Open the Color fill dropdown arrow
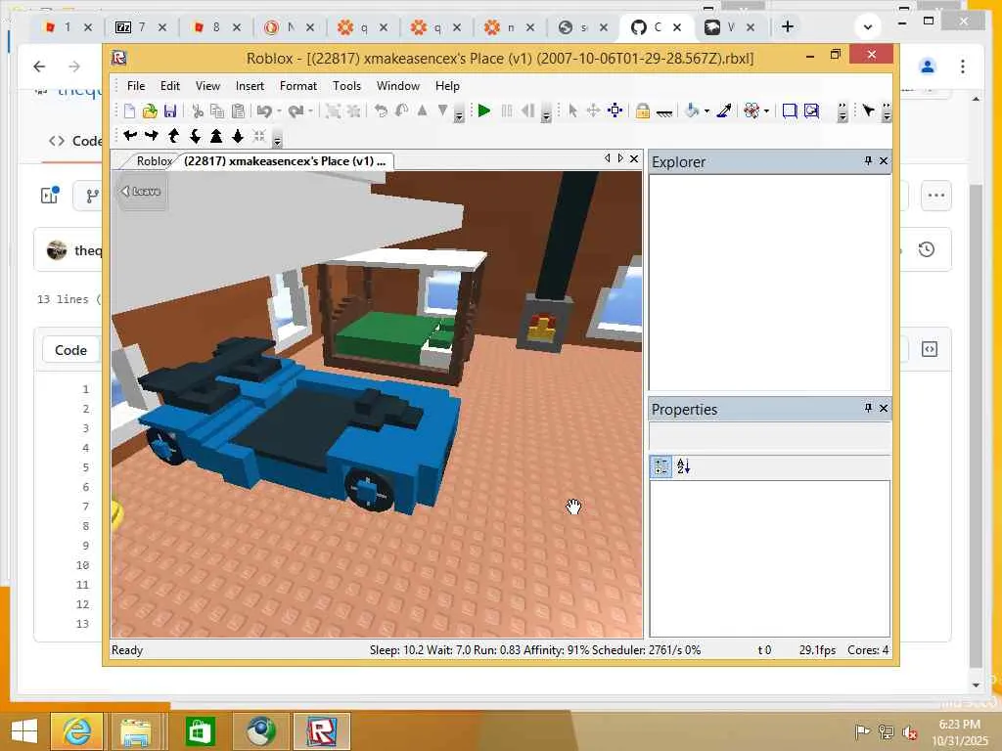Viewport: 1002px width, 751px height. tap(706, 111)
